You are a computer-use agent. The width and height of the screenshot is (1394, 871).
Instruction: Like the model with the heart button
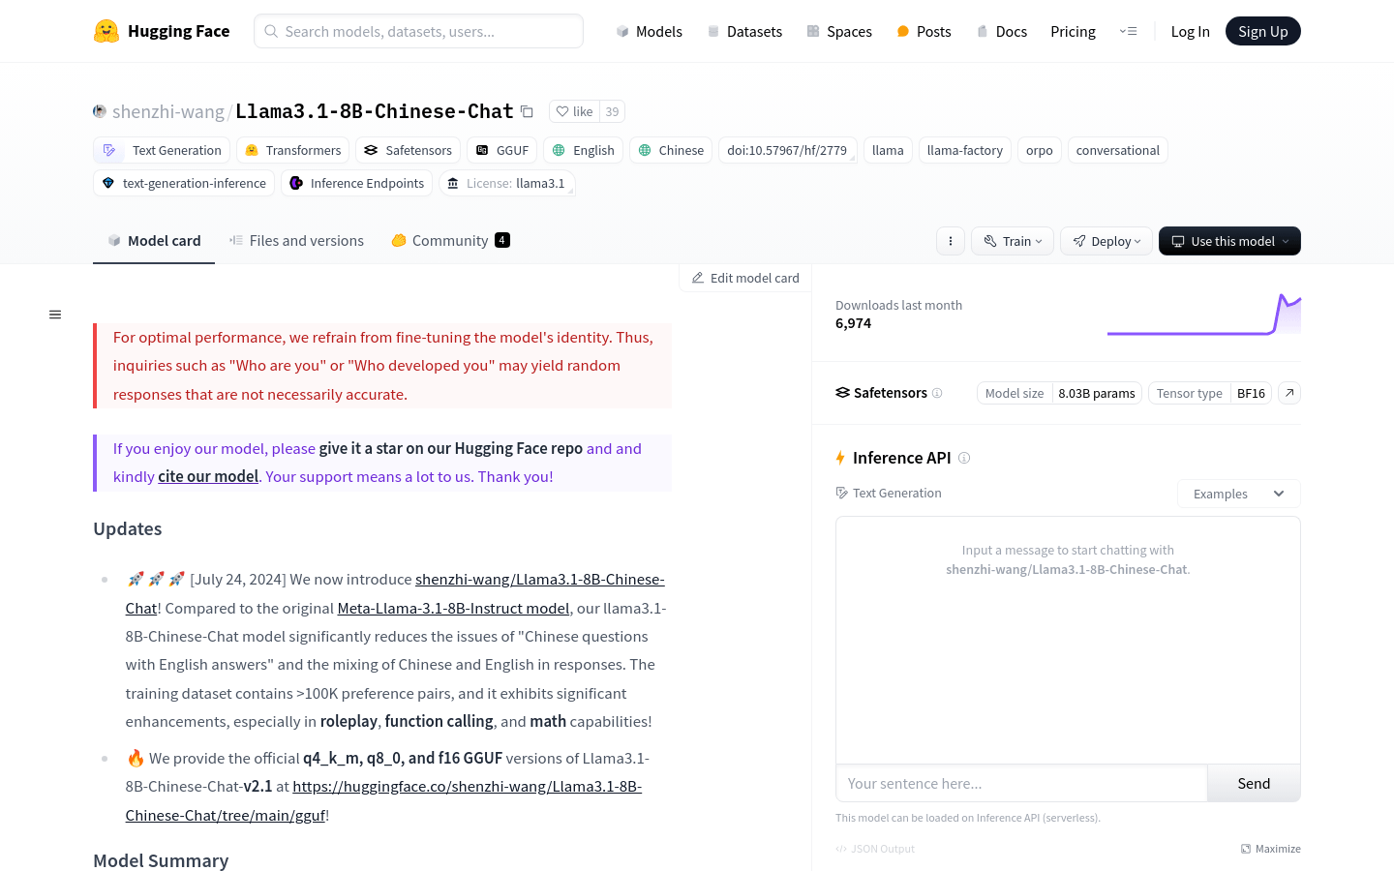574,111
